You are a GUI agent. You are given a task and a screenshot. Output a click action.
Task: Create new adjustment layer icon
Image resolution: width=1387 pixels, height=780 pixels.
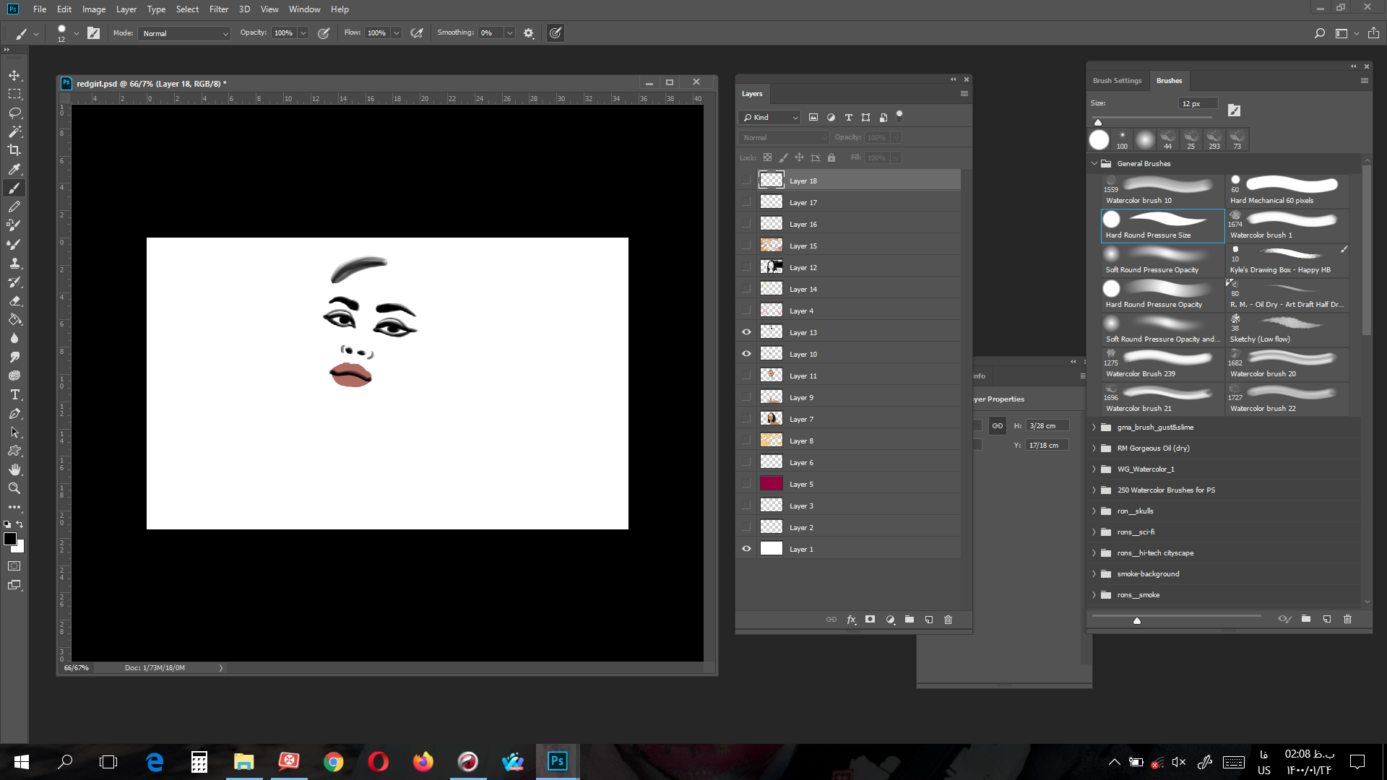[x=891, y=620]
